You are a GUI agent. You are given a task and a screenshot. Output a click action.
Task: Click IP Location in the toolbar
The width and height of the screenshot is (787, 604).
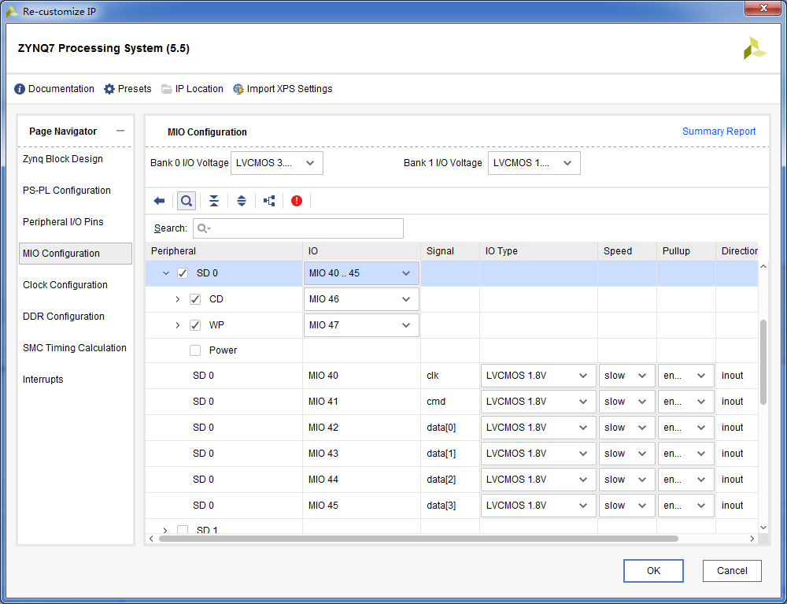(x=192, y=89)
